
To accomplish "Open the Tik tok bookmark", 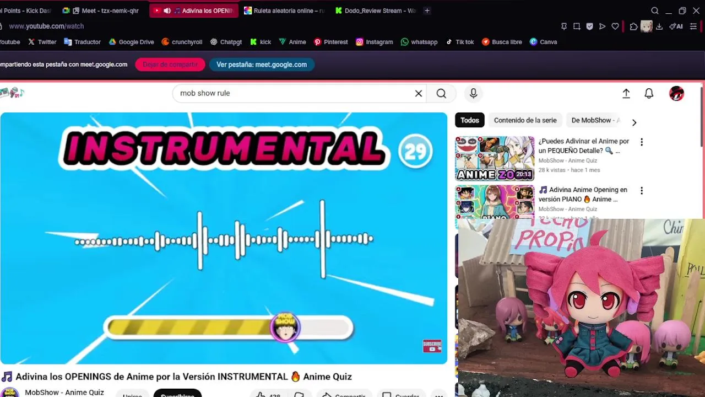I will [460, 42].
